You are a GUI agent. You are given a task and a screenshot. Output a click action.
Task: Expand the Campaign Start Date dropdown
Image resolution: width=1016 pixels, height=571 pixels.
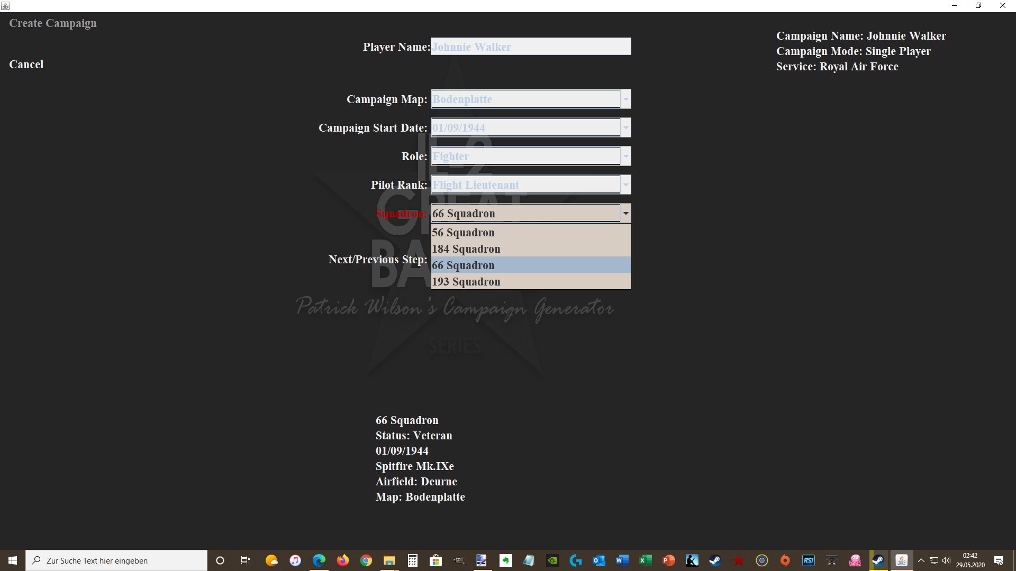pos(625,127)
